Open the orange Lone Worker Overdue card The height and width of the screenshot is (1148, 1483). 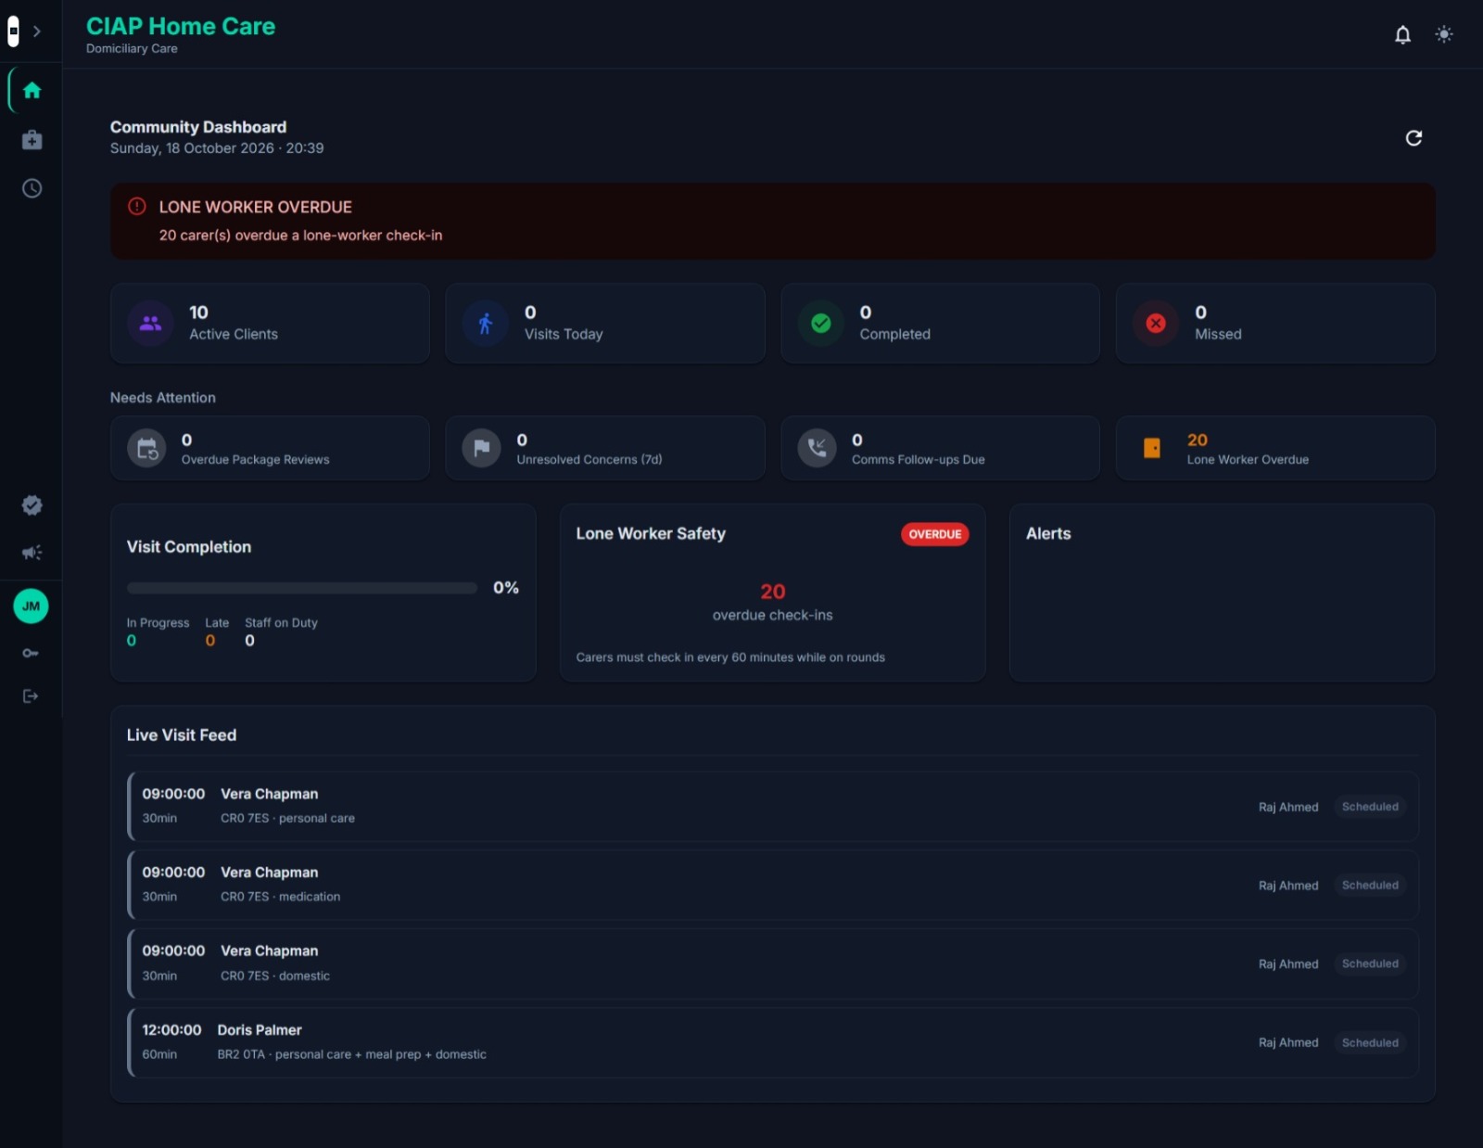[x=1275, y=449]
